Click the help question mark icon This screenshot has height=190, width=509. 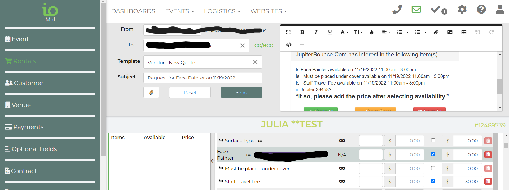(481, 10)
